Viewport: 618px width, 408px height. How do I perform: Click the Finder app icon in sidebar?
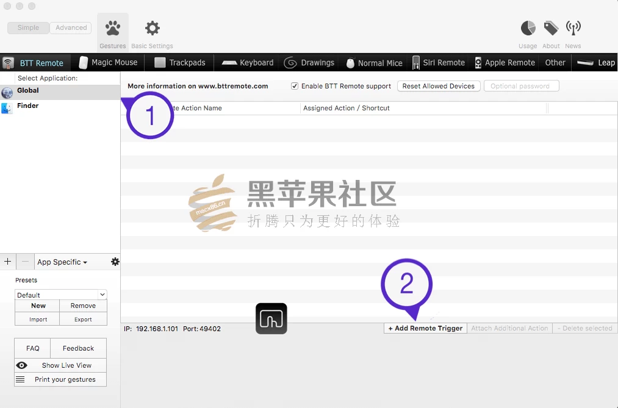pyautogui.click(x=7, y=108)
